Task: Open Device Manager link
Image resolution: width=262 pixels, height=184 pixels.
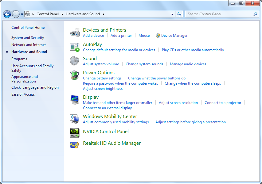Action: click(174, 36)
